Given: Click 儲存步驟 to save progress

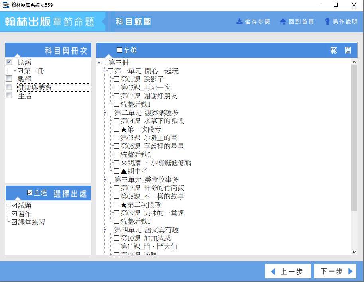Looking at the screenshot, I should pos(253,22).
